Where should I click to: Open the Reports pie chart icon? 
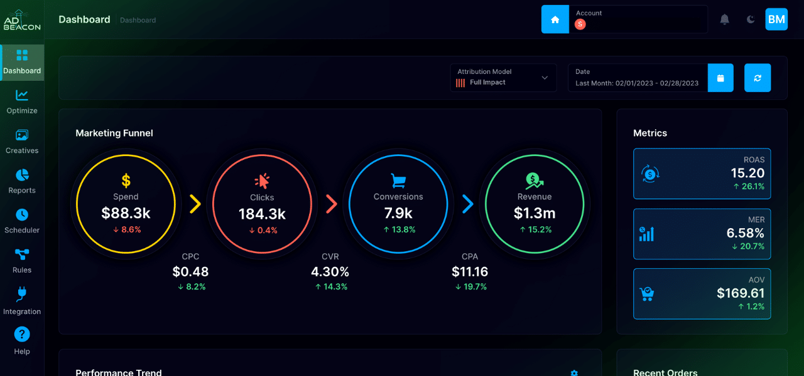point(22,175)
